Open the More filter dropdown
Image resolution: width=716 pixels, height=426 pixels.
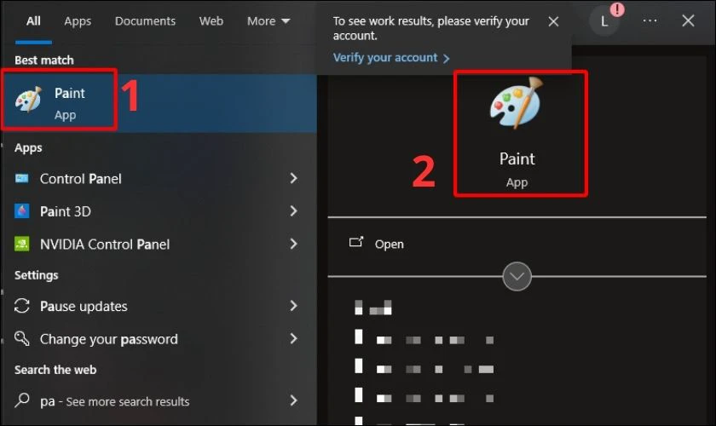click(268, 21)
